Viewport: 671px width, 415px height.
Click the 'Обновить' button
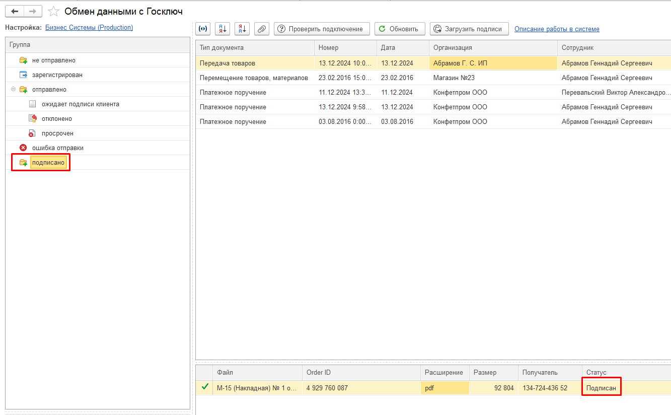400,29
